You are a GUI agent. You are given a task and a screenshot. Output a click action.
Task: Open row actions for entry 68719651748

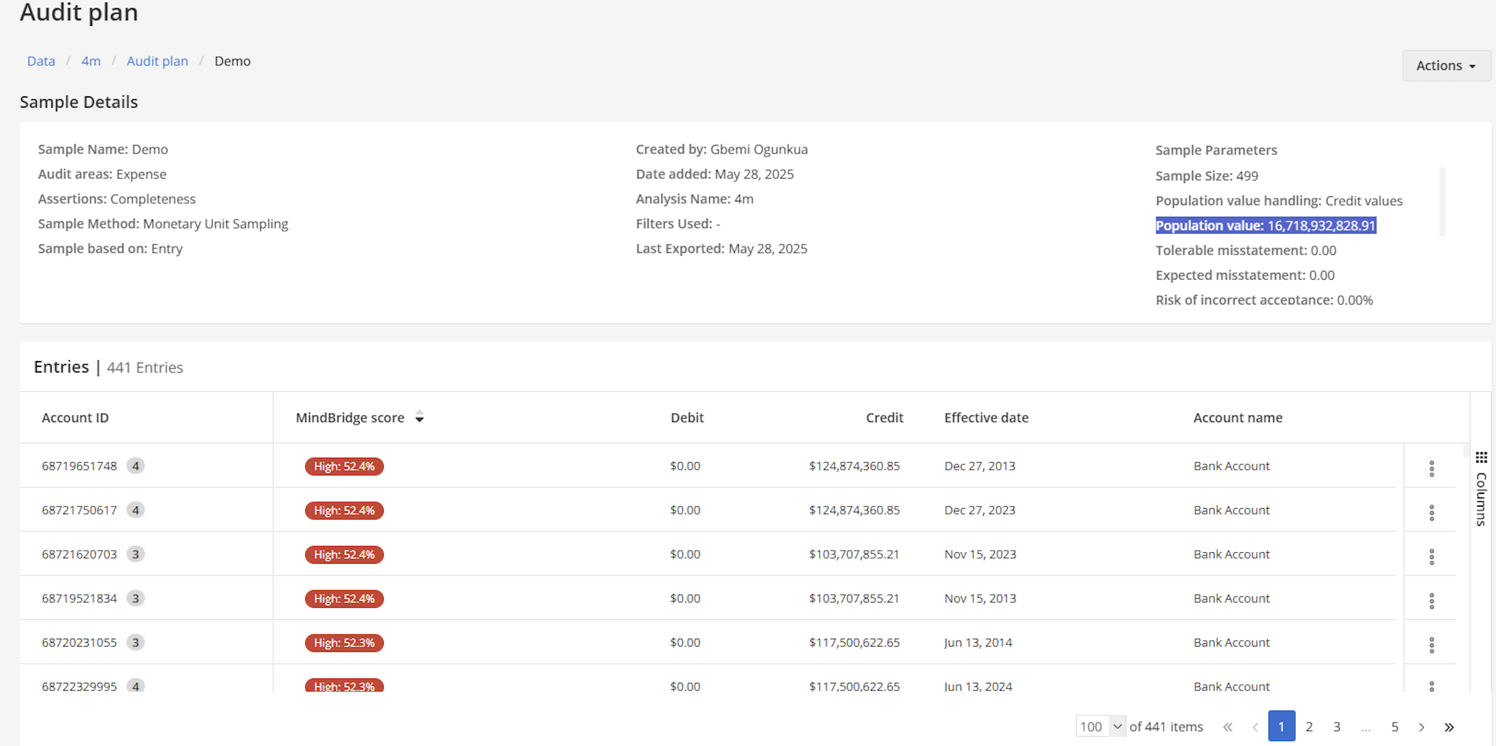click(1432, 468)
